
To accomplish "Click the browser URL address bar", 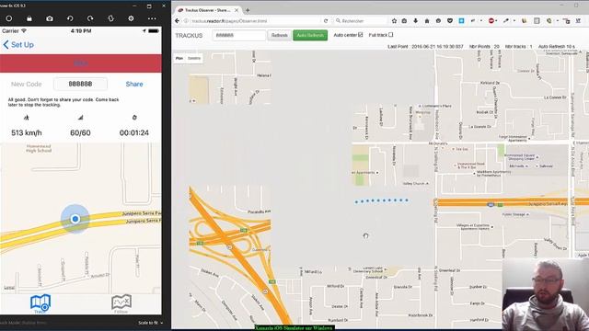I will tap(256, 21).
